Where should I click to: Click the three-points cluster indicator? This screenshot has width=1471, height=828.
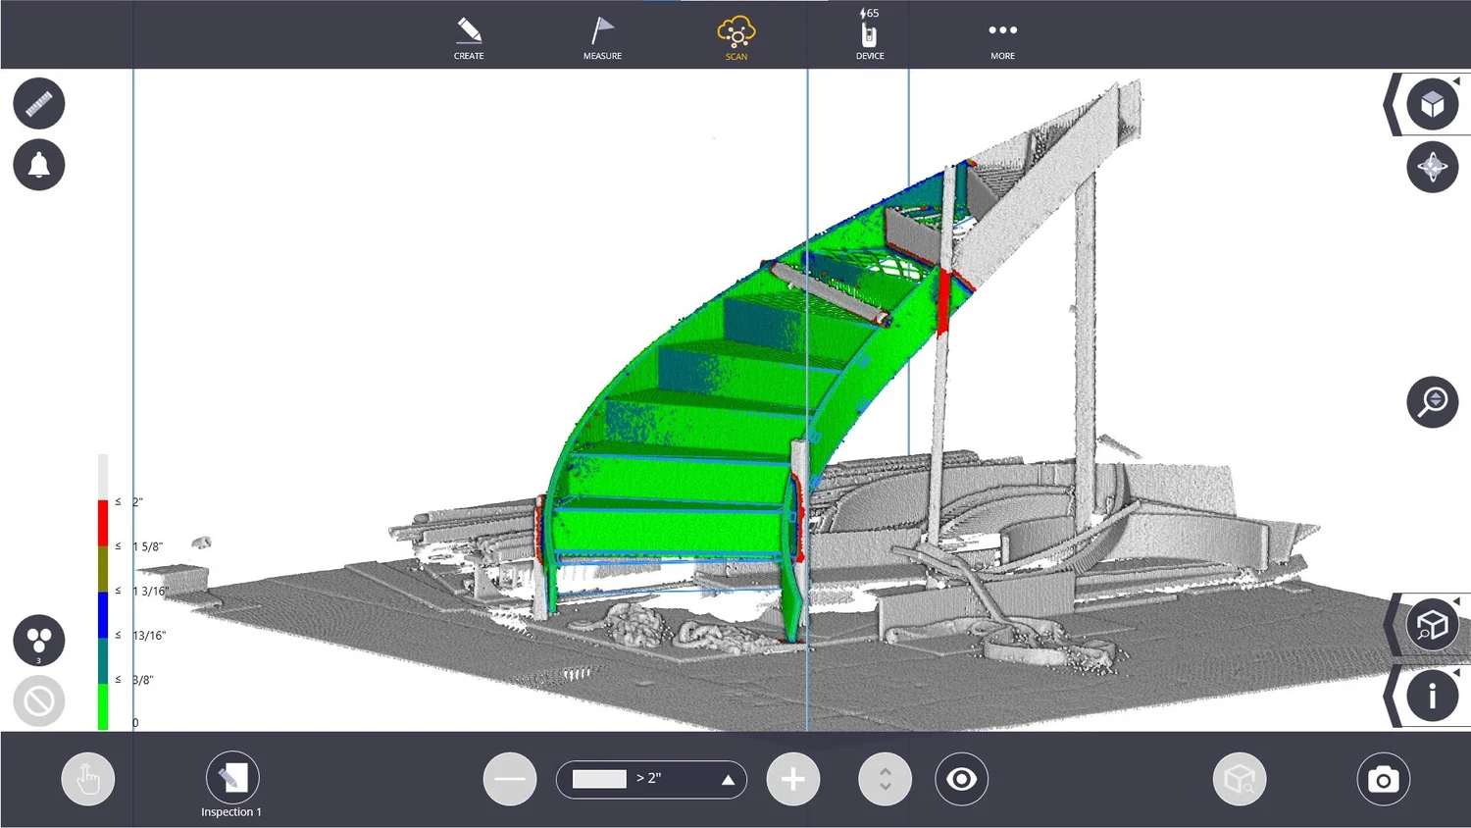point(38,640)
